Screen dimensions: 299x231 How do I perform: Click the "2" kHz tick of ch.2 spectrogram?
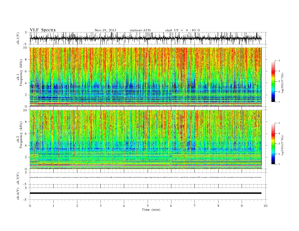tap(26, 157)
